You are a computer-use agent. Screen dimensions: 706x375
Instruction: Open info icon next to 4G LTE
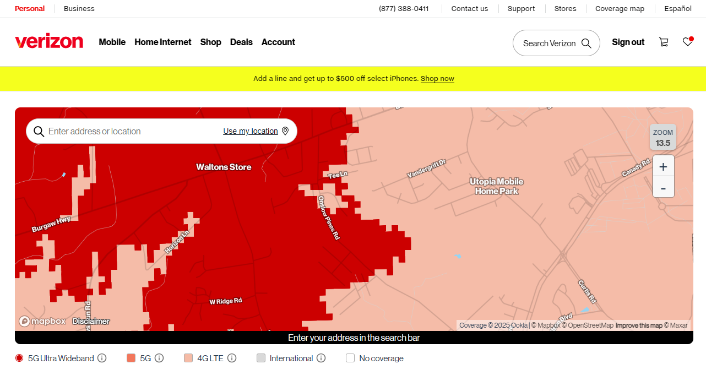pyautogui.click(x=232, y=358)
